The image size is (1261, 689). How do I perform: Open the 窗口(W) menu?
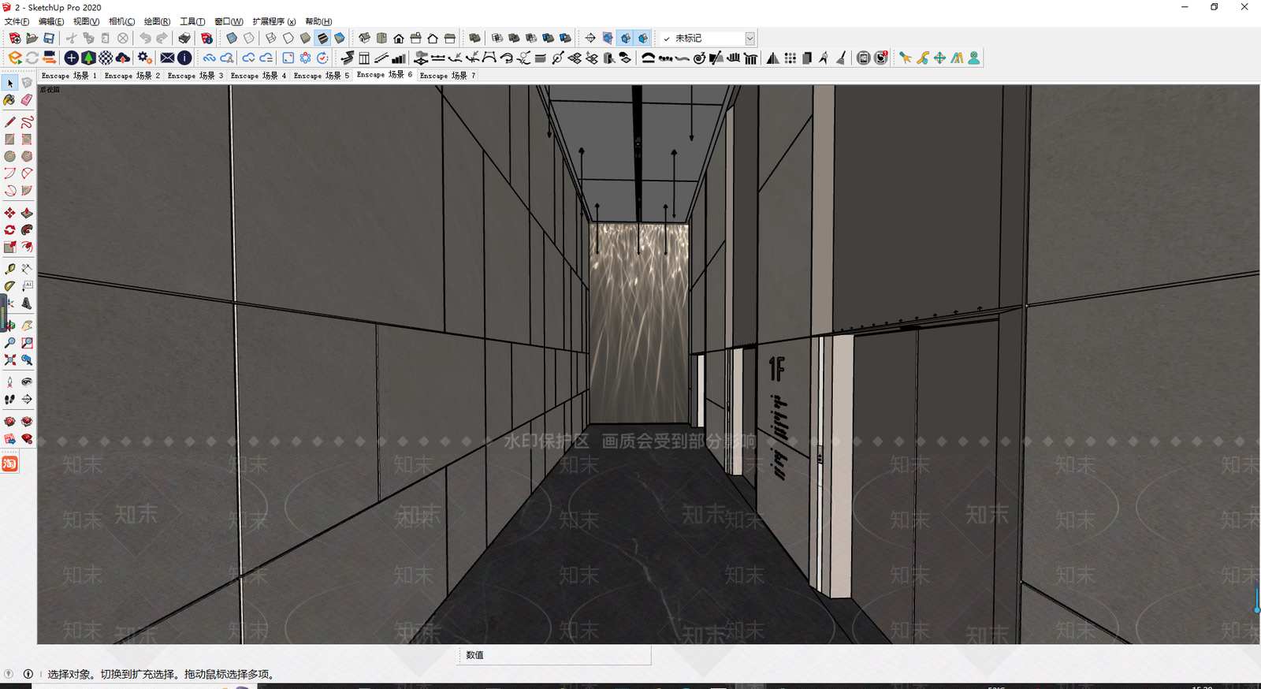click(x=229, y=21)
